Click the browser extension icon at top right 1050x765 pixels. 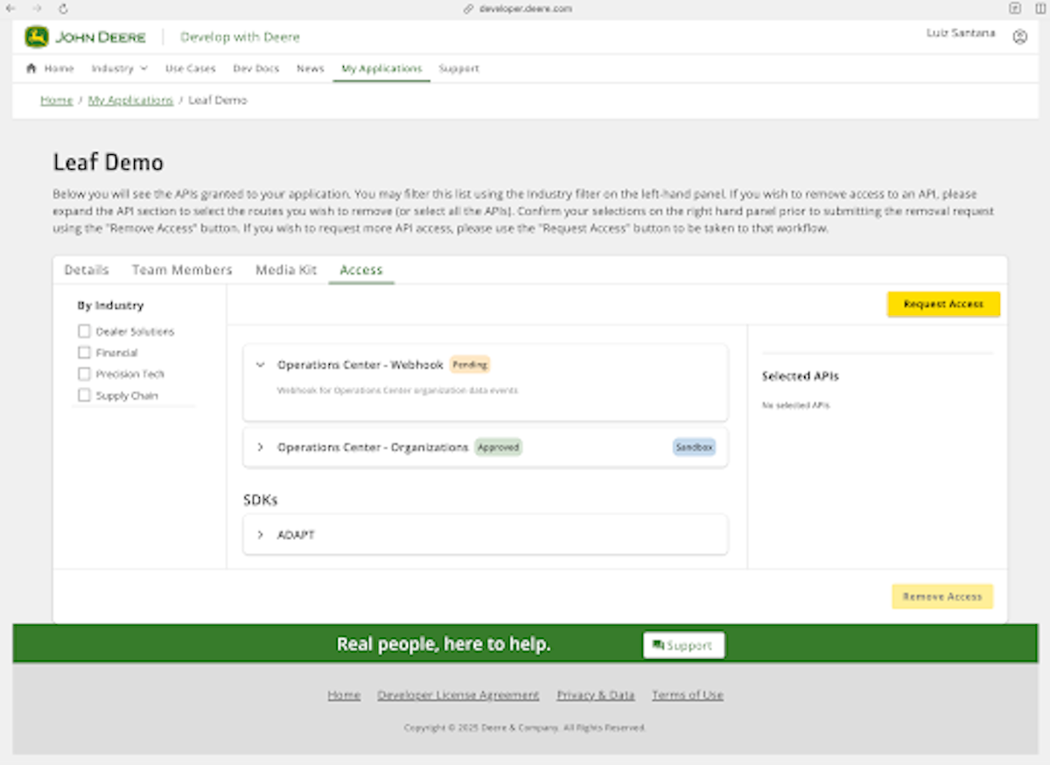point(1015,8)
